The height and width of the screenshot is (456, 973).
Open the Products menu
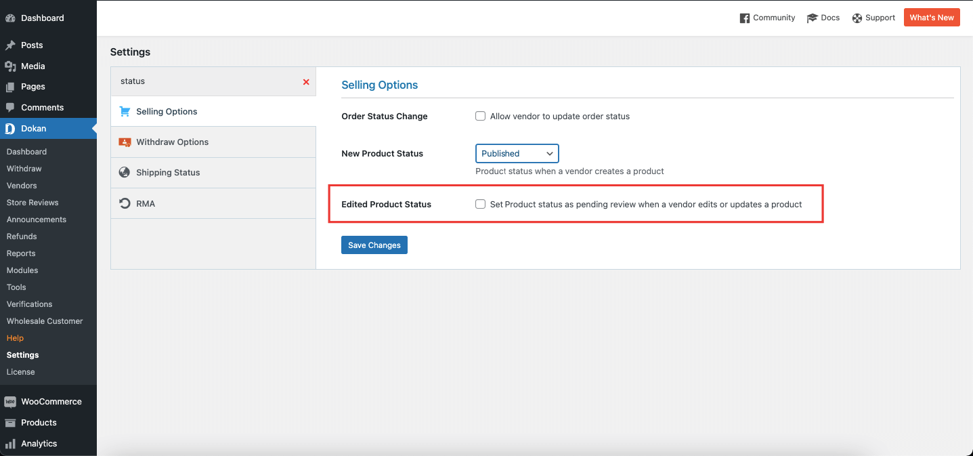click(48, 423)
